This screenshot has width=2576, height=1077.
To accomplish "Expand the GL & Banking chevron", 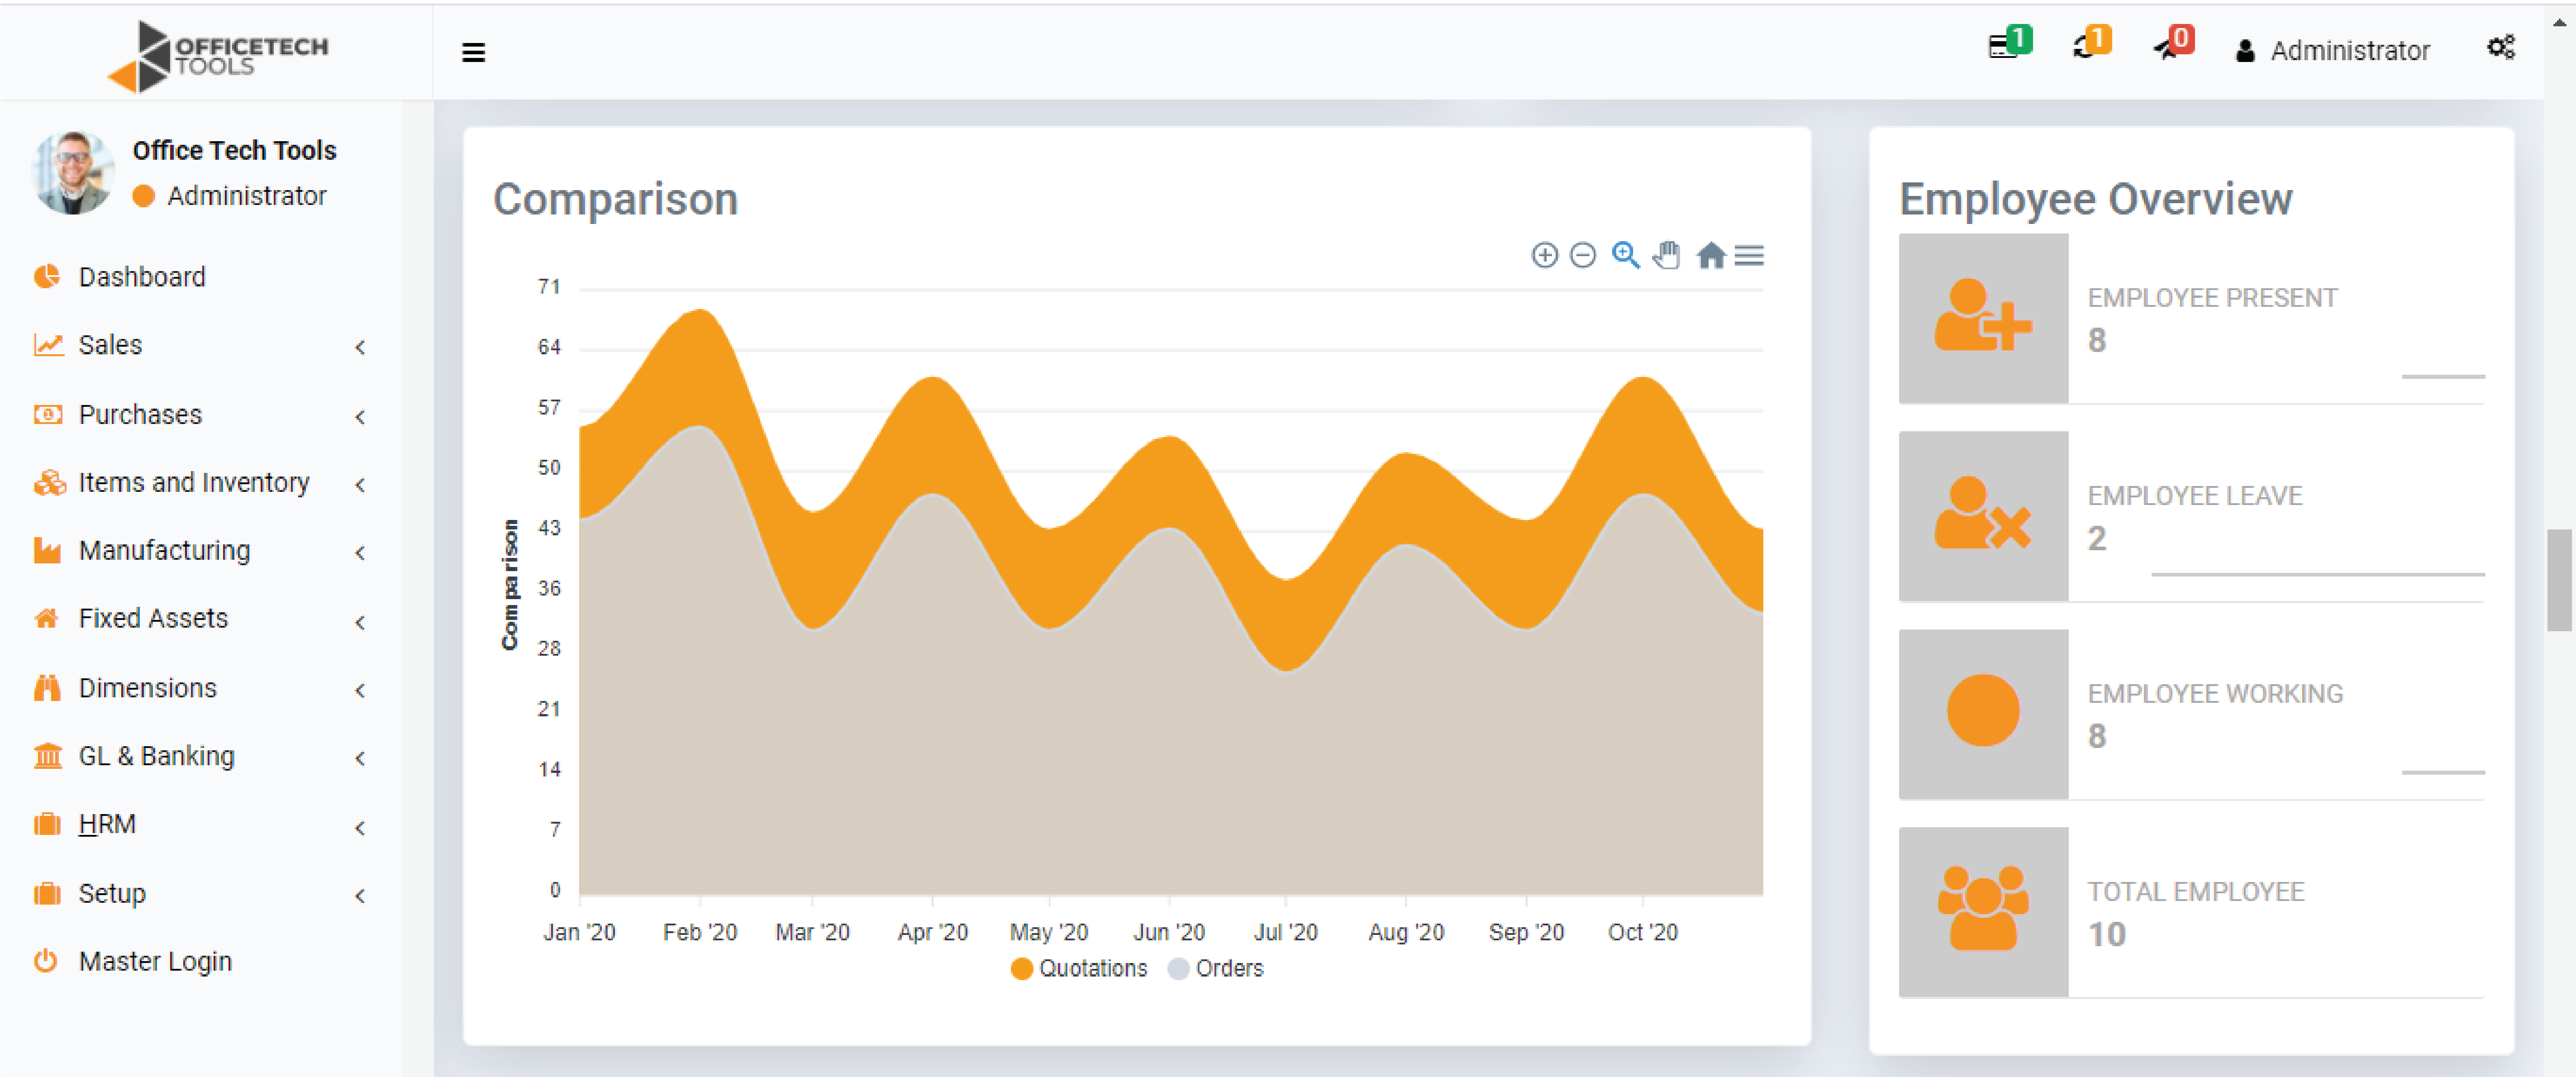I will [x=360, y=759].
